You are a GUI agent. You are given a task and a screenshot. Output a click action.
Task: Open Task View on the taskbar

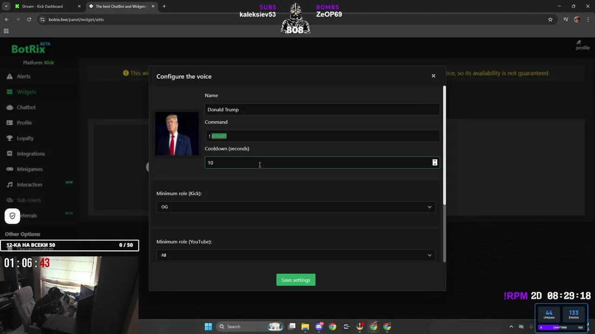pyautogui.click(x=292, y=327)
